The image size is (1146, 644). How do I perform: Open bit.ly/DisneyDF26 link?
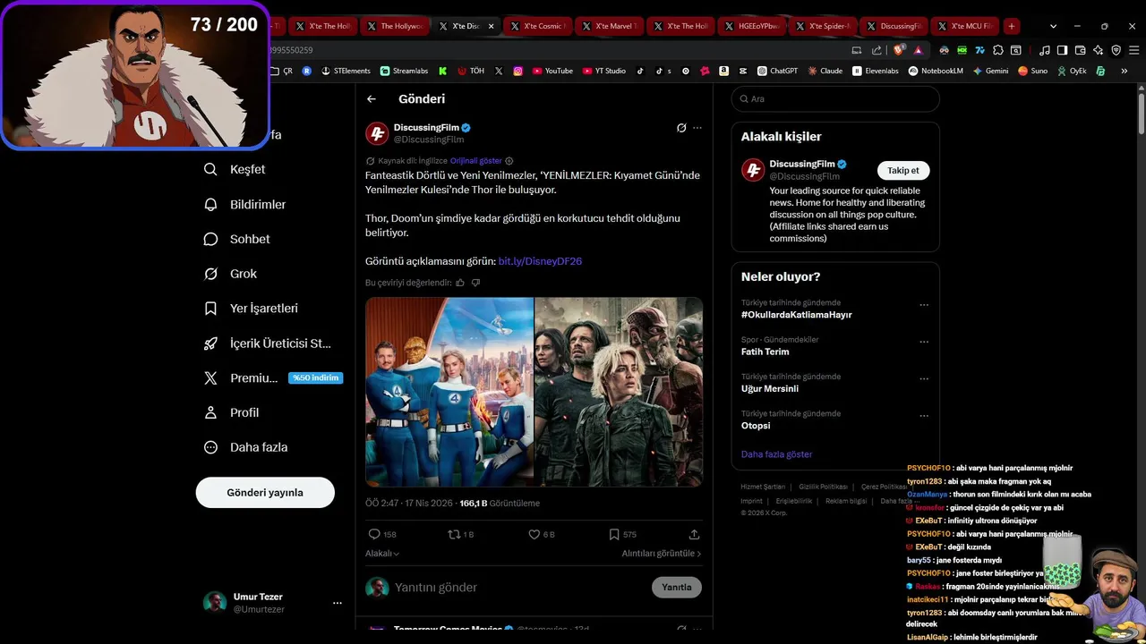(540, 261)
